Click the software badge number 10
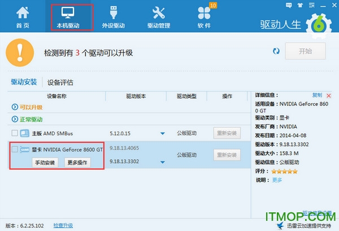 (x=213, y=6)
